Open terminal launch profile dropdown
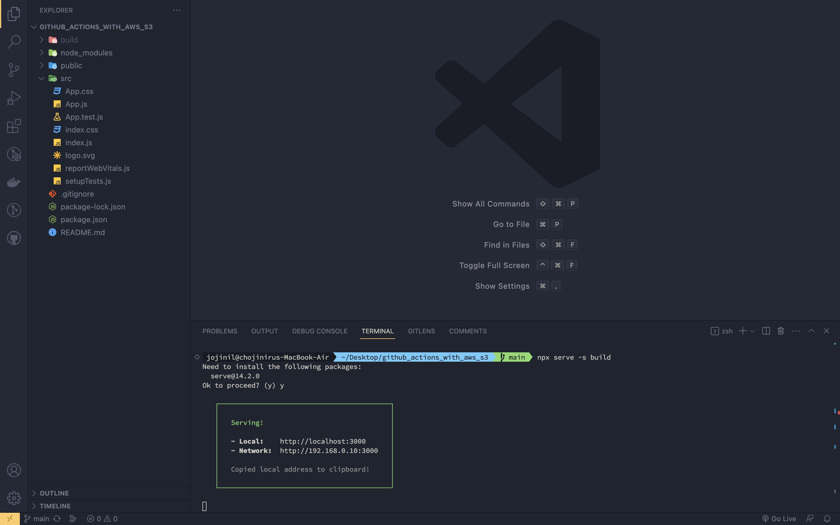The height and width of the screenshot is (525, 840). 752,331
